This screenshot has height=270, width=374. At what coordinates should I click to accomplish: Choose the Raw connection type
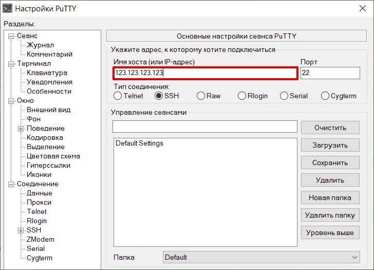tap(201, 96)
